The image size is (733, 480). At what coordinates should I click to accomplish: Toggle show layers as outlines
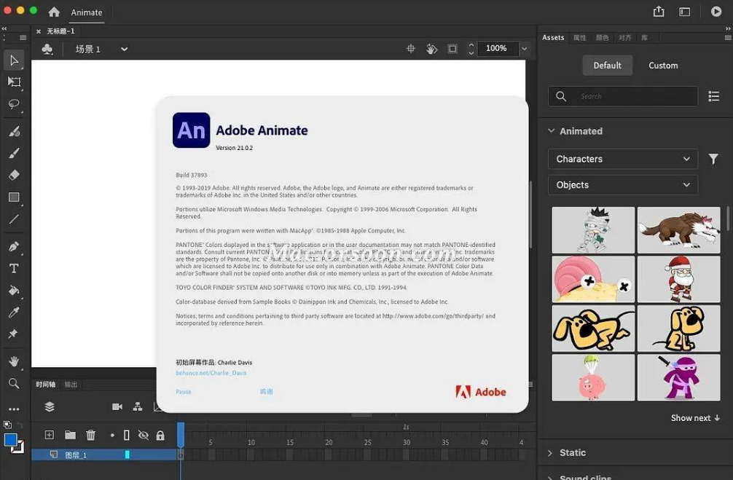(x=126, y=435)
